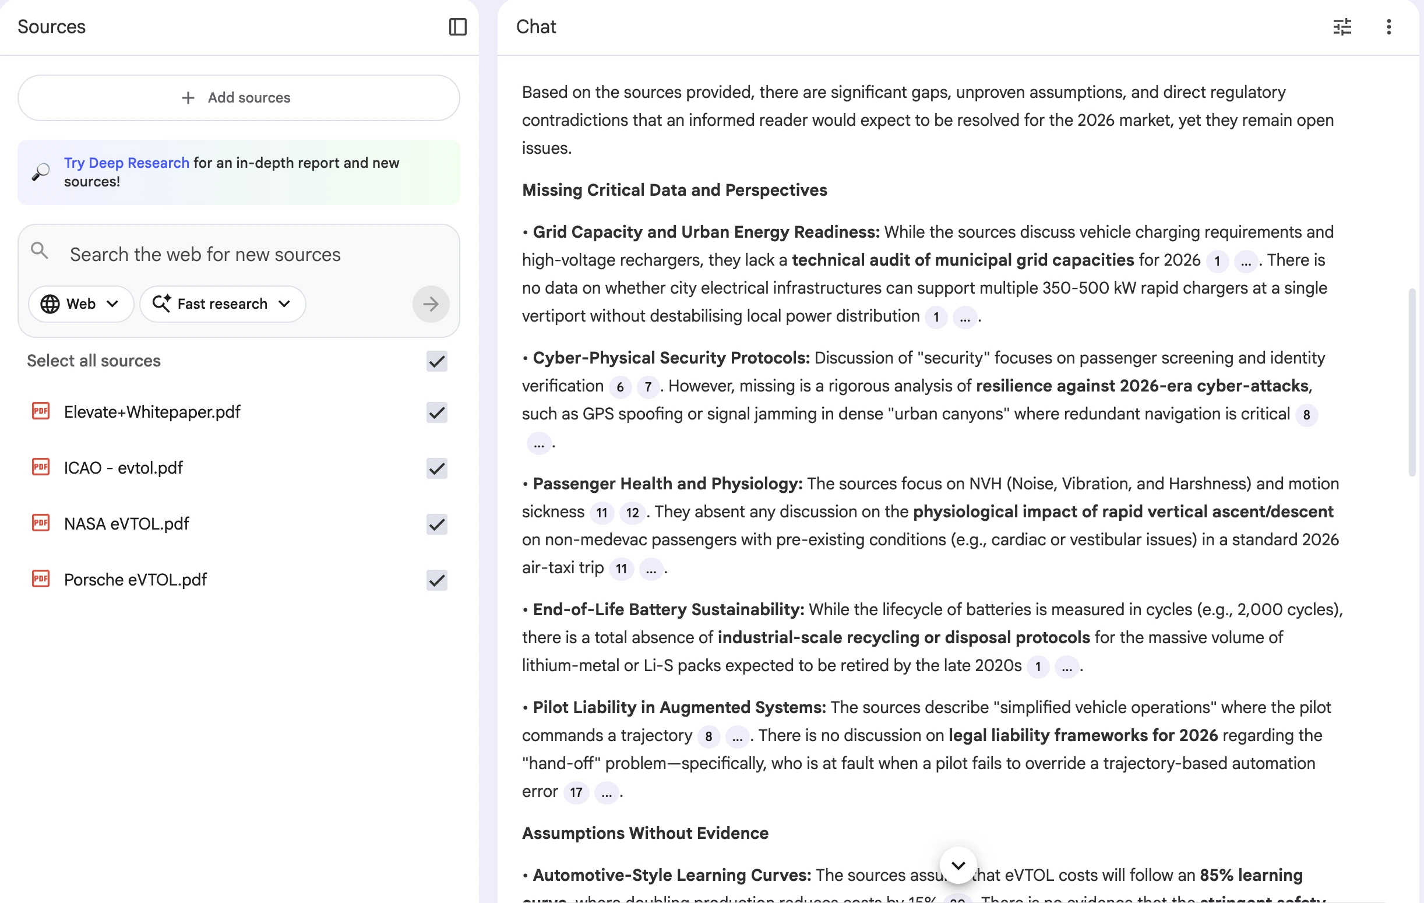Click the web search submit arrow

click(431, 304)
